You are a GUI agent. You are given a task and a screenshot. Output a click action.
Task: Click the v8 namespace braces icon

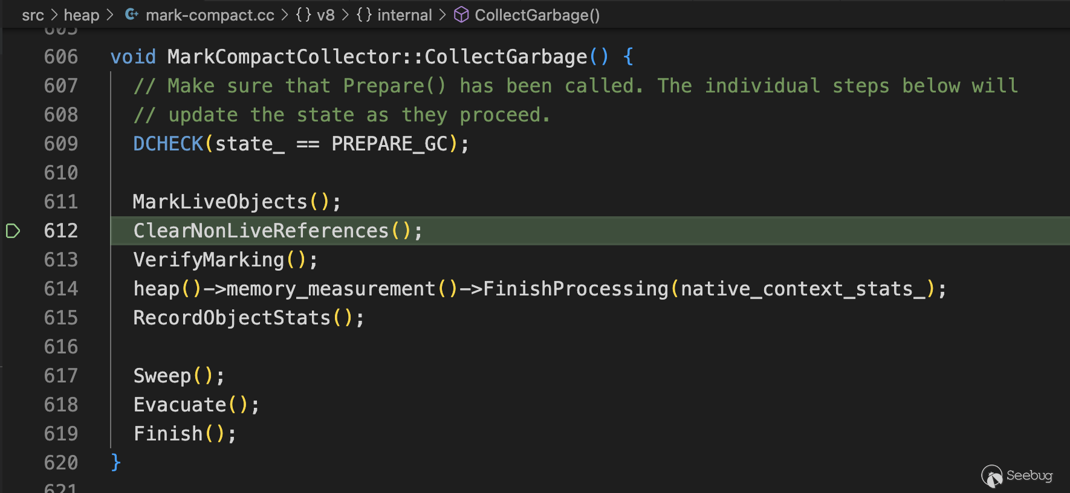coord(303,14)
